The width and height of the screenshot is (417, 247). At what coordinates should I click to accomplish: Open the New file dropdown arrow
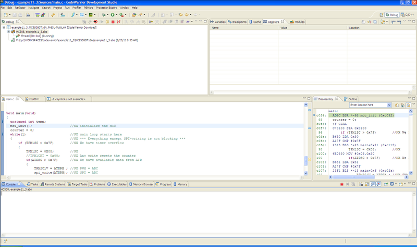coord(10,15)
